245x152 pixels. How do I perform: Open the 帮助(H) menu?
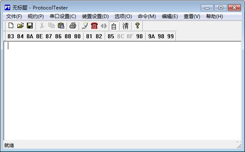pos(214,16)
